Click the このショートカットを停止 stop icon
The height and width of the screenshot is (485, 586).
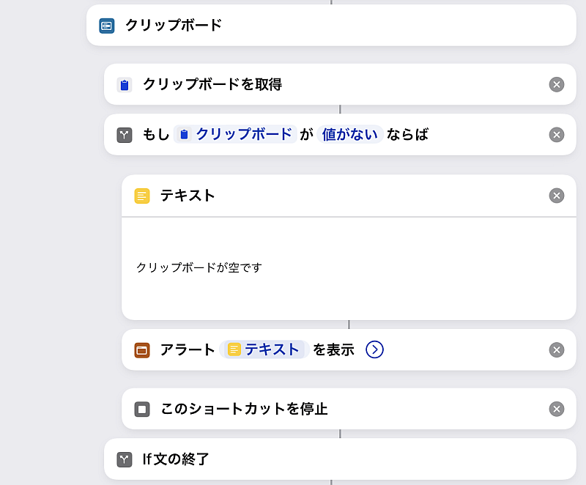coord(142,409)
